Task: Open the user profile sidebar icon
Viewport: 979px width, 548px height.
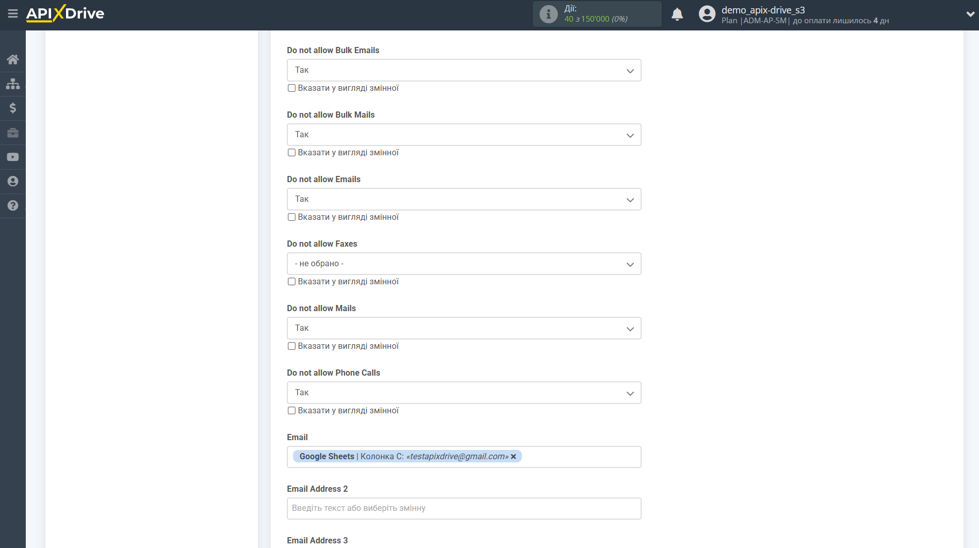Action: [x=13, y=181]
